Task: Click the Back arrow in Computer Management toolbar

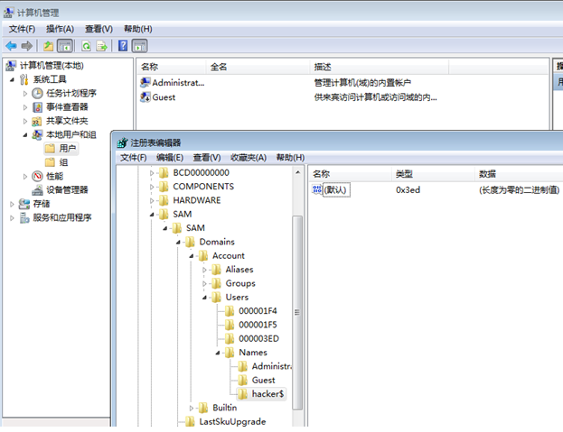Action: click(x=11, y=46)
